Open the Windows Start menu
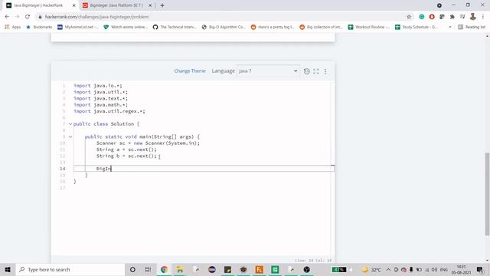The image size is (490, 276). [x=8, y=269]
